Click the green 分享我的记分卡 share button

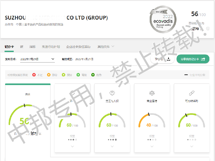tap(193, 59)
